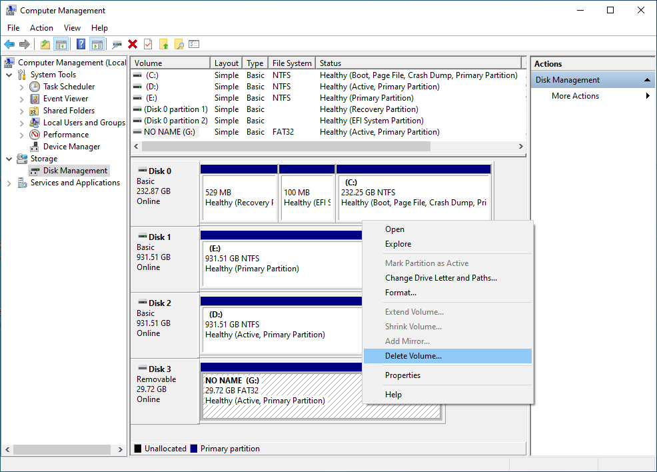This screenshot has width=657, height=472.
Task: Click the Unallocated black legend swatch
Action: [x=138, y=449]
